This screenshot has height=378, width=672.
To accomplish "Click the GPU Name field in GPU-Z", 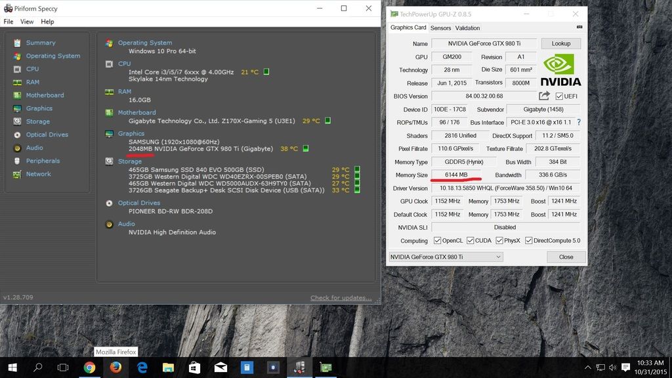I will point(484,43).
